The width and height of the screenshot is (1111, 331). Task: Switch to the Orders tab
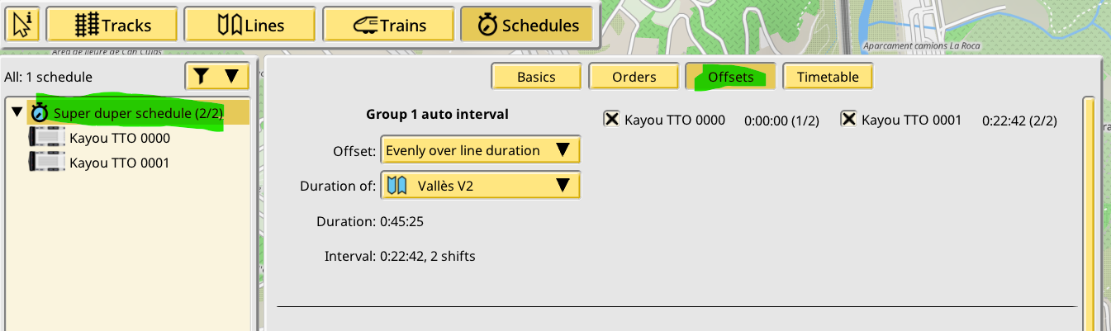pos(634,77)
